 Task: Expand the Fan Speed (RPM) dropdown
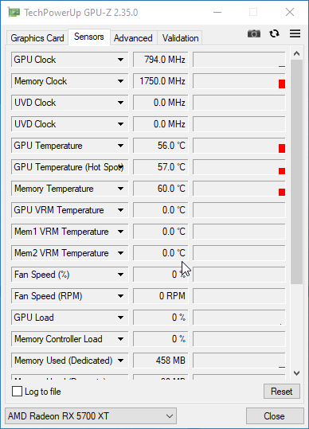pyautogui.click(x=120, y=296)
